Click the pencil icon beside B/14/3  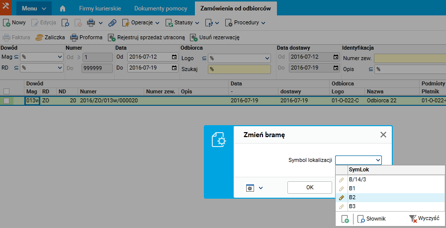click(x=342, y=180)
